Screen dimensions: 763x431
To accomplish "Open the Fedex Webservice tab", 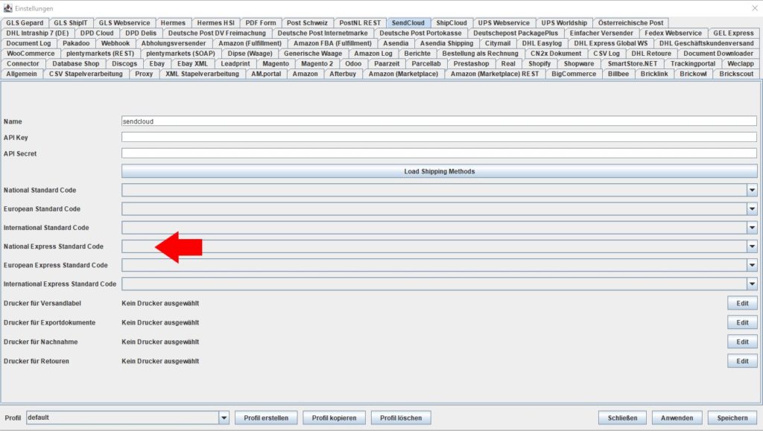I will tap(673, 33).
